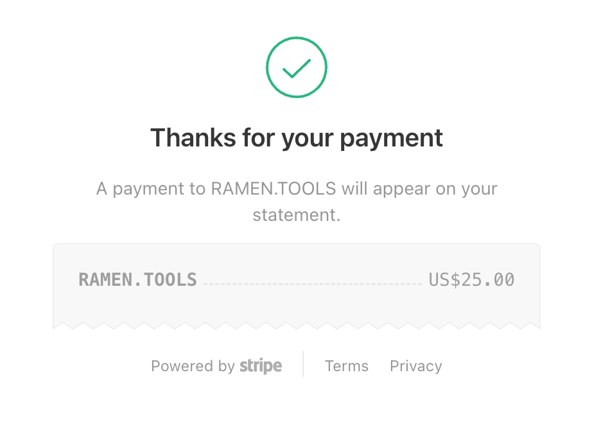
Task: Click the vertical divider beside Stripe logo
Action: [303, 364]
